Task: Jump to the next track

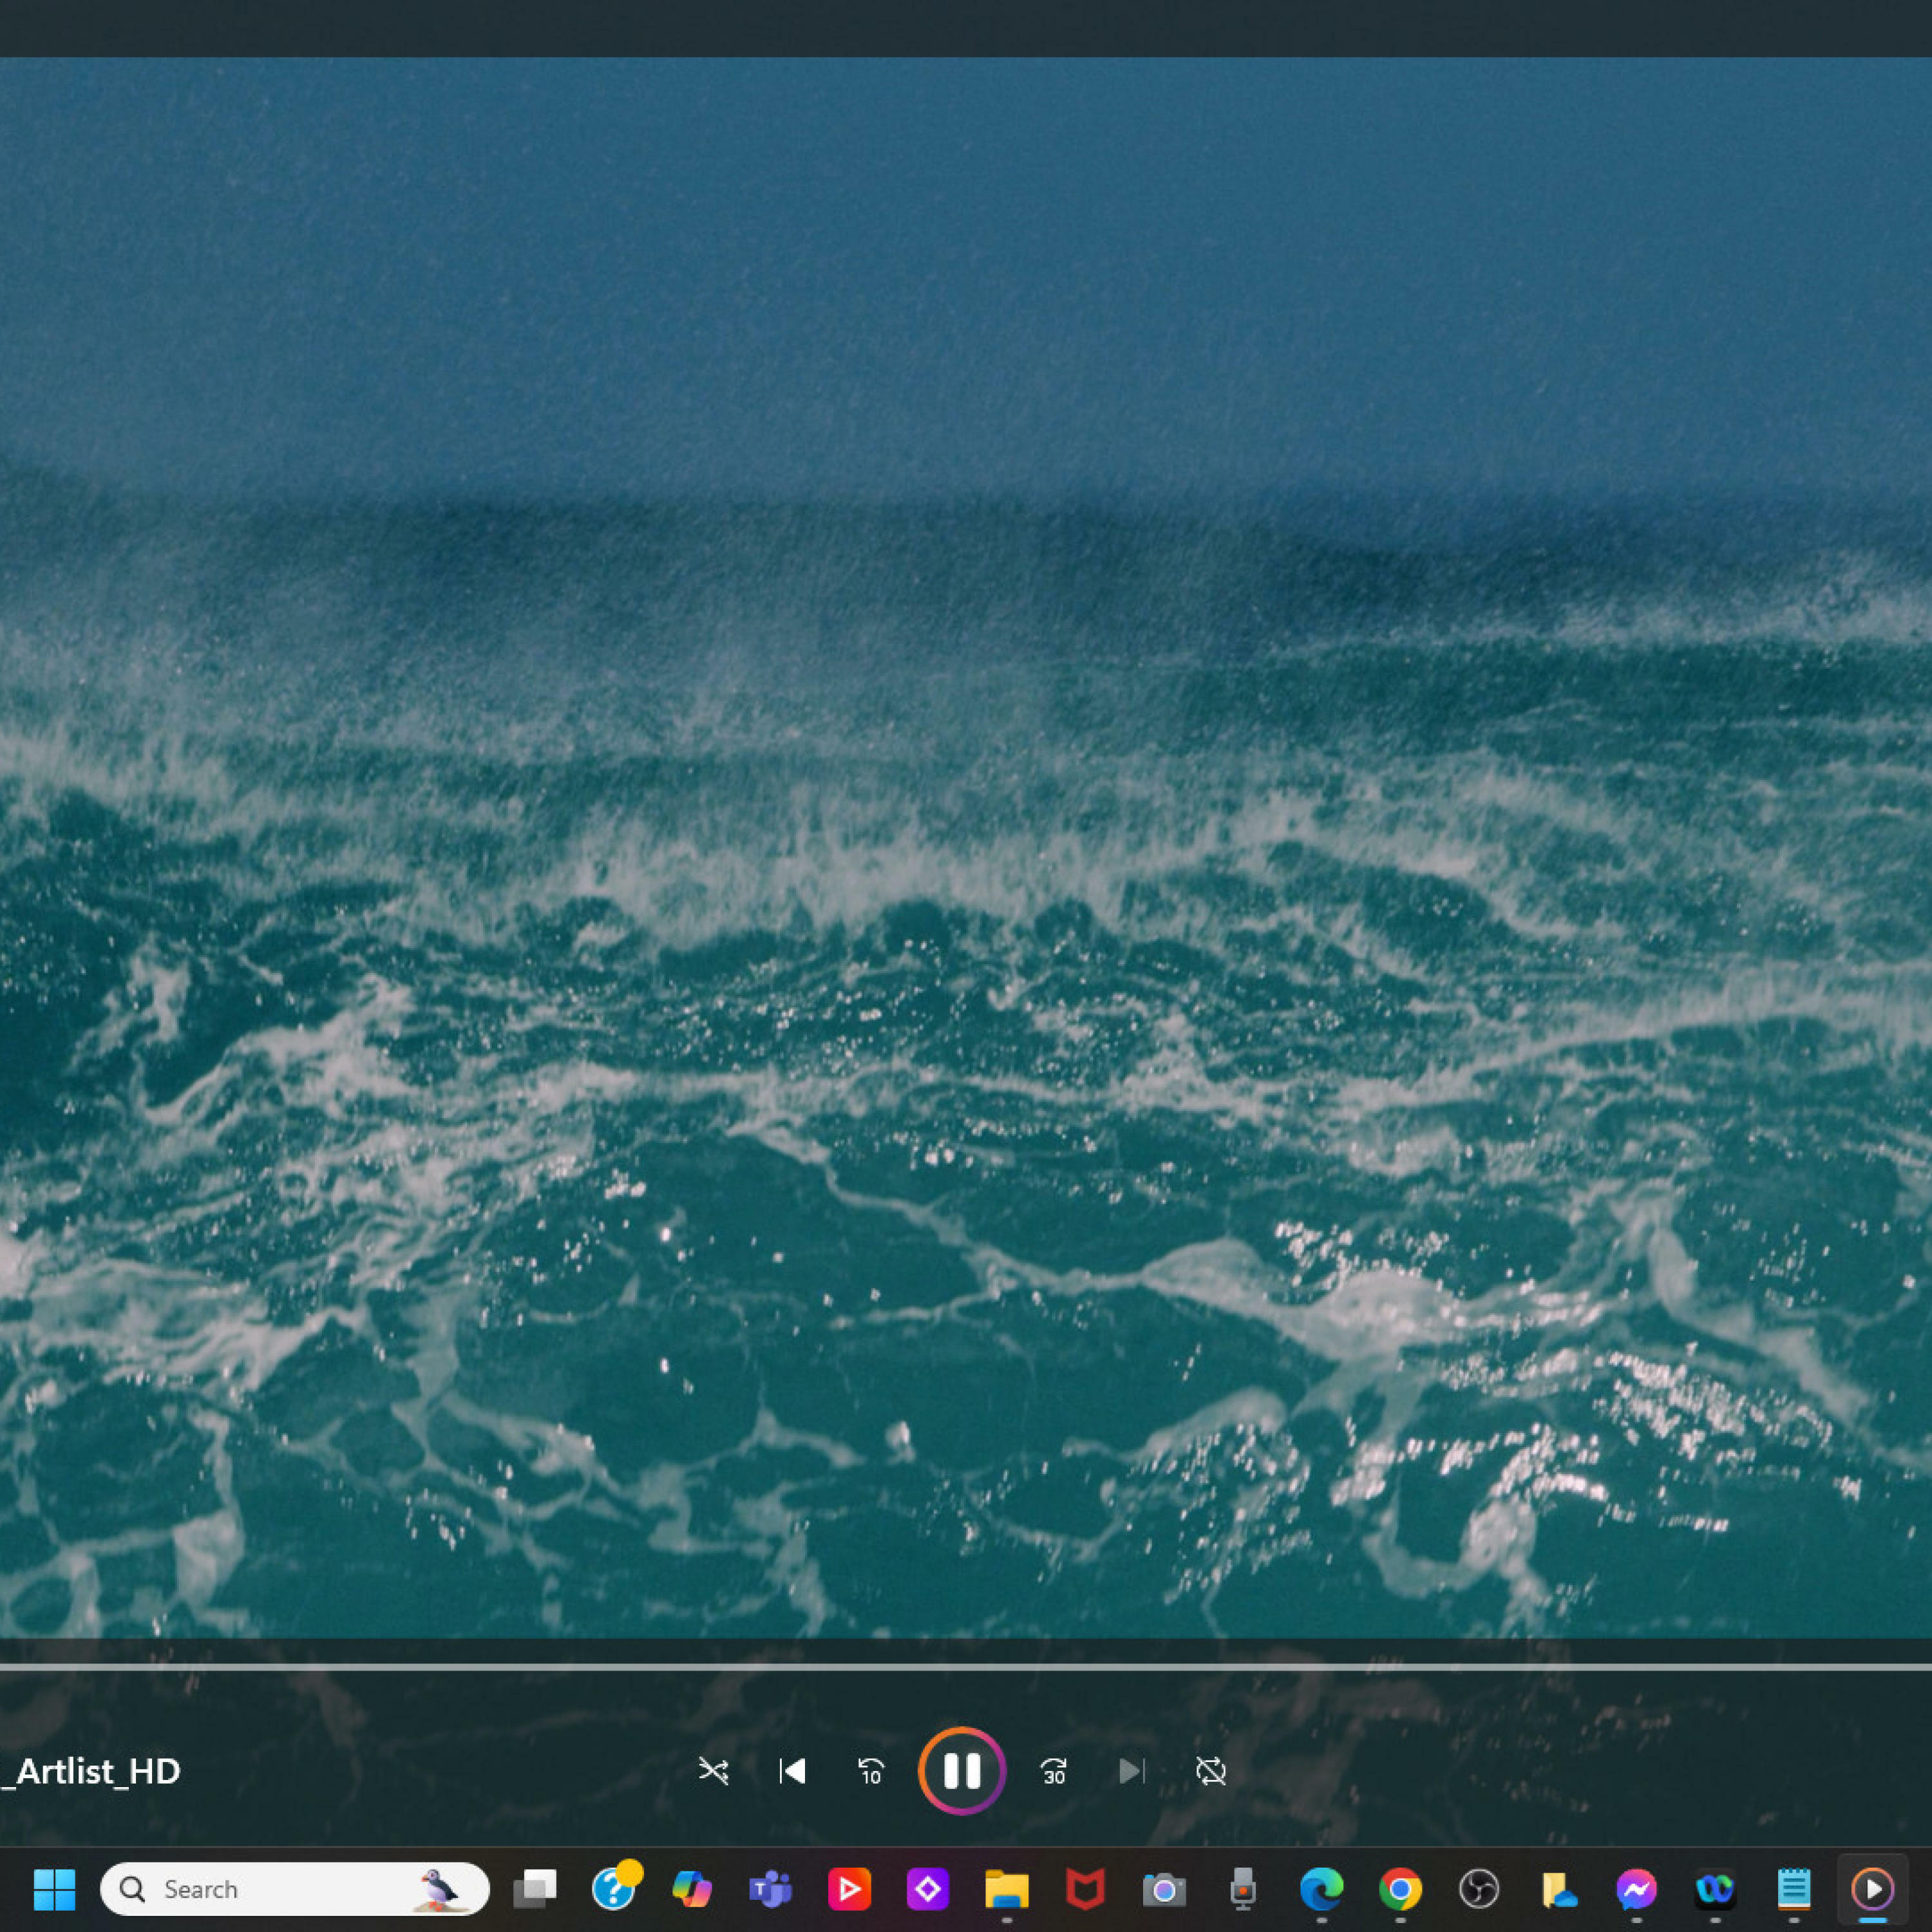Action: coord(1131,1771)
